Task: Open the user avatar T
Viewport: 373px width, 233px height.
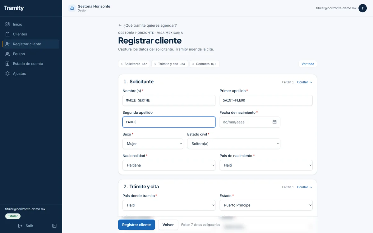Action: [362, 8]
